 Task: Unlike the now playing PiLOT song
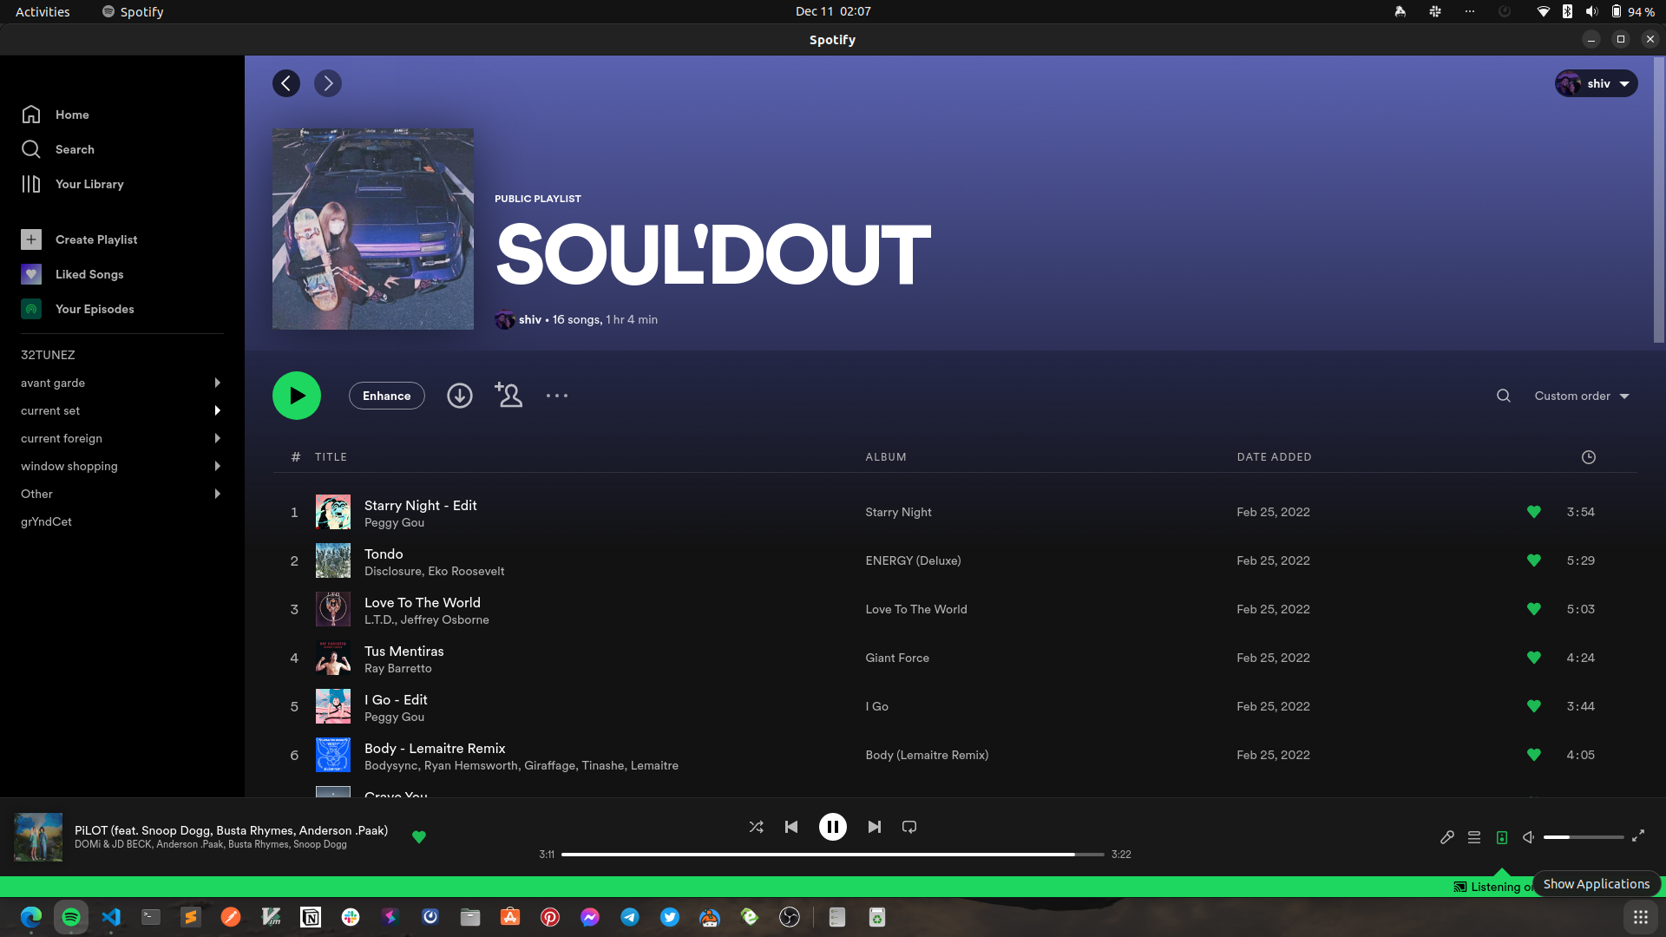(x=419, y=837)
